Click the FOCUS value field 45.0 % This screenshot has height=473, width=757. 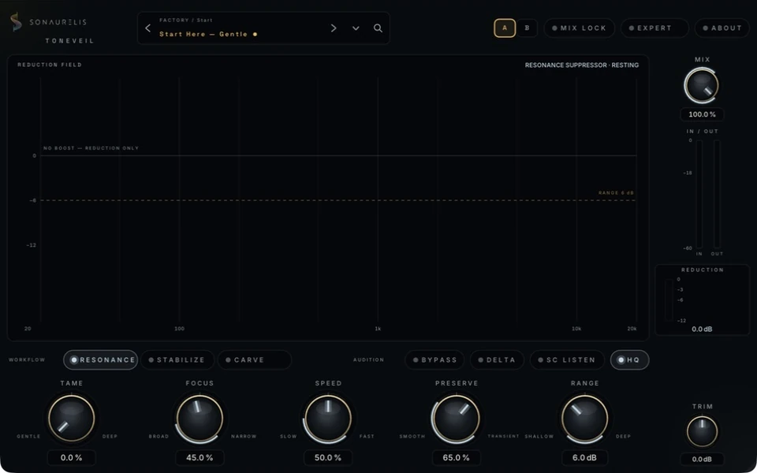pyautogui.click(x=200, y=457)
